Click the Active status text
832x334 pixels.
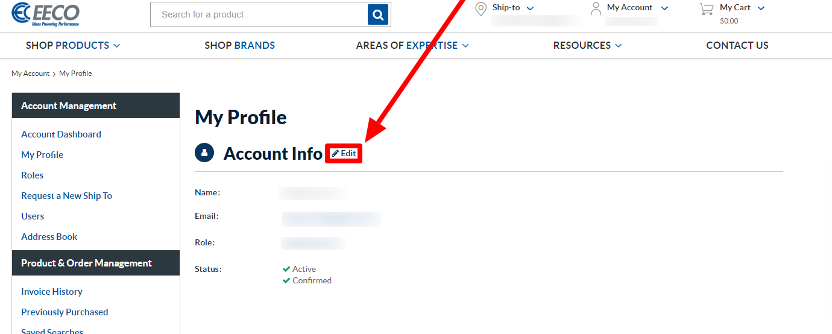click(304, 269)
